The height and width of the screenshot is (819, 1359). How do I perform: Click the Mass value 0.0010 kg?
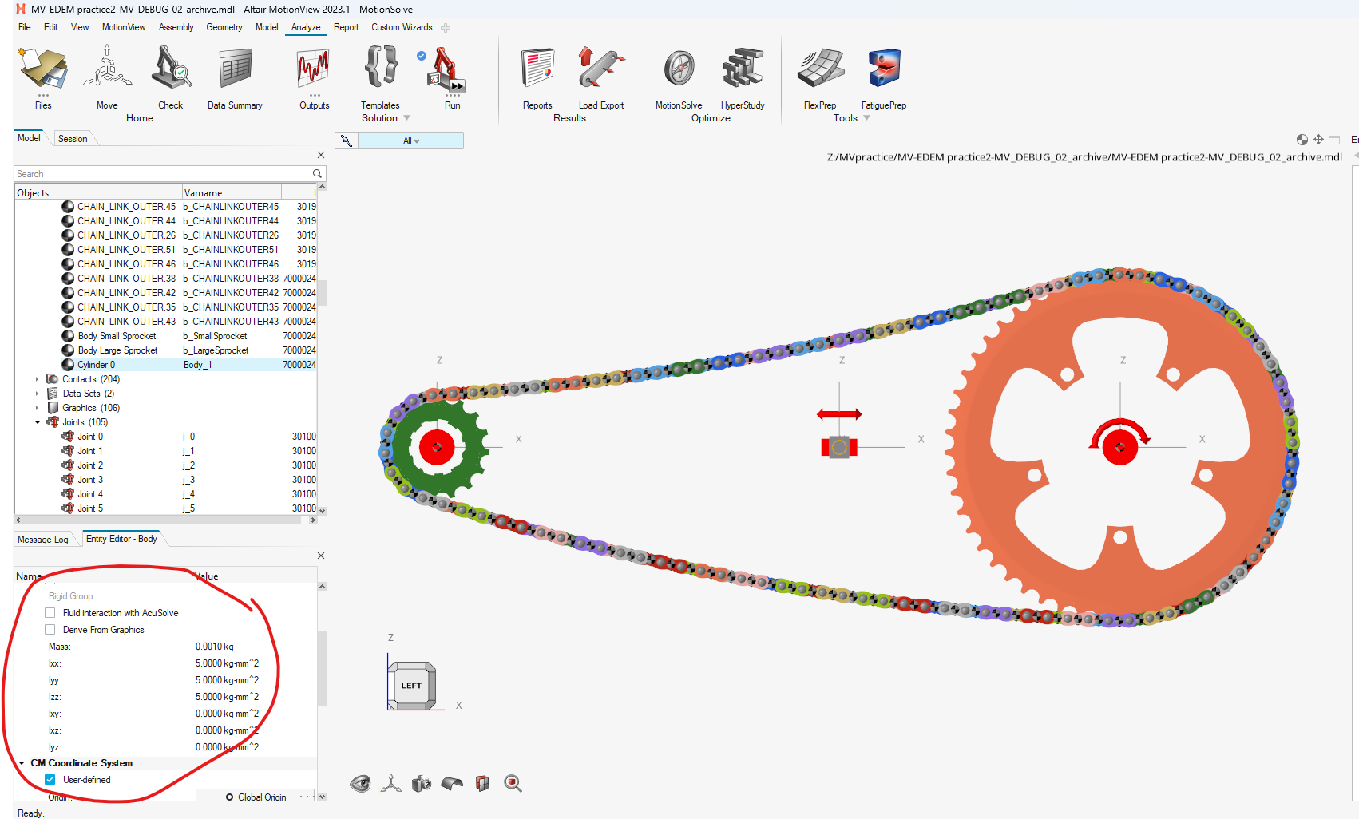coord(215,647)
